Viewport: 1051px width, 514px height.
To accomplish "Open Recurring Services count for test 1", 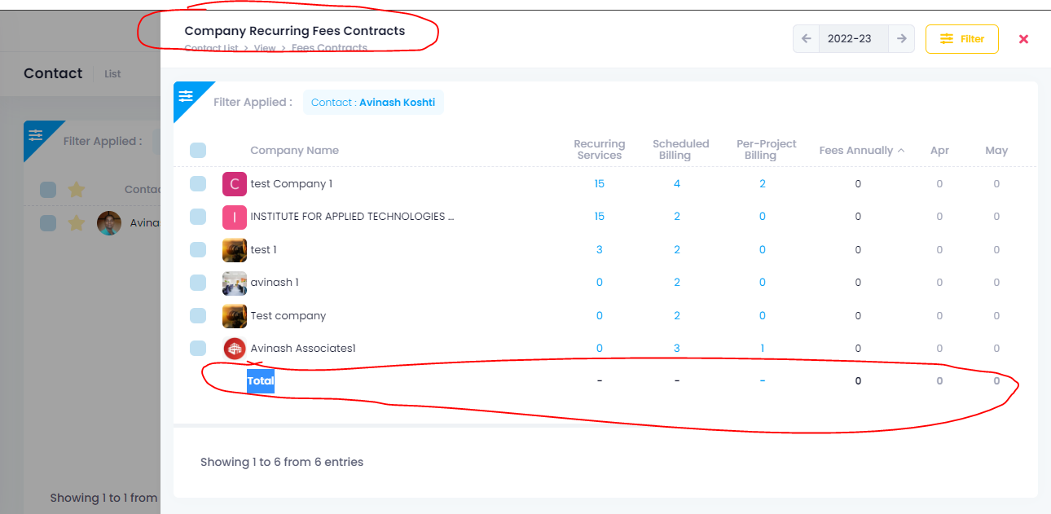I will [600, 249].
